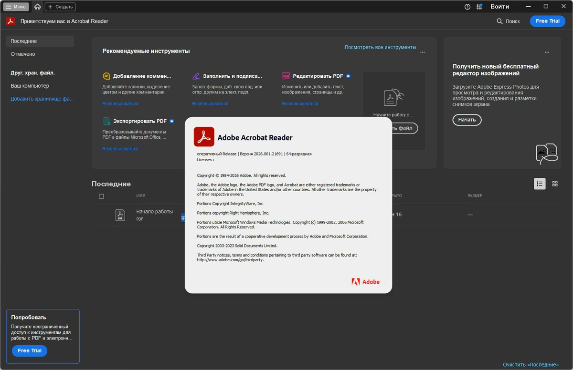Click premium badge next to Экспортировать PDF
This screenshot has height=370, width=573.
171,121
